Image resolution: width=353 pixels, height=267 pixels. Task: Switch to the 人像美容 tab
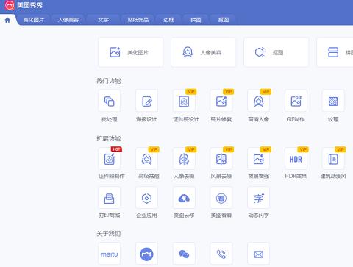tap(68, 20)
